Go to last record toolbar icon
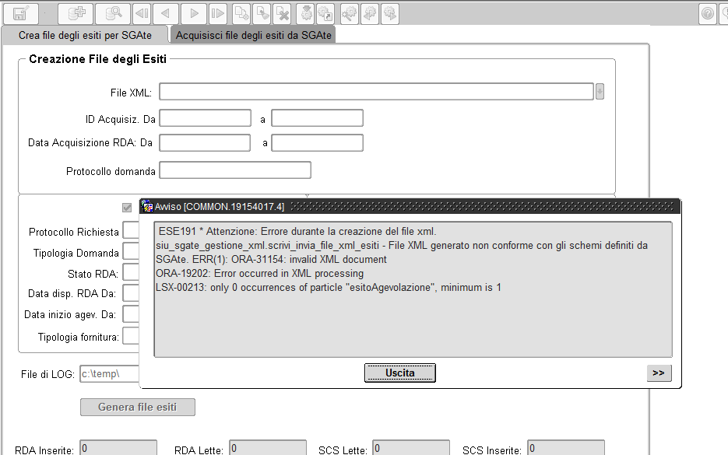The image size is (728, 455). (217, 13)
